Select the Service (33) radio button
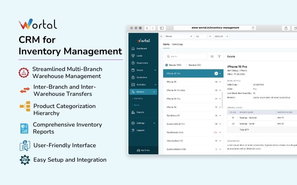This screenshot has width=297, height=185. pyautogui.click(x=186, y=65)
